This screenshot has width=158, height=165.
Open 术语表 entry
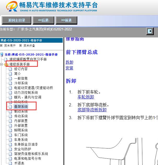[x=19, y=163]
